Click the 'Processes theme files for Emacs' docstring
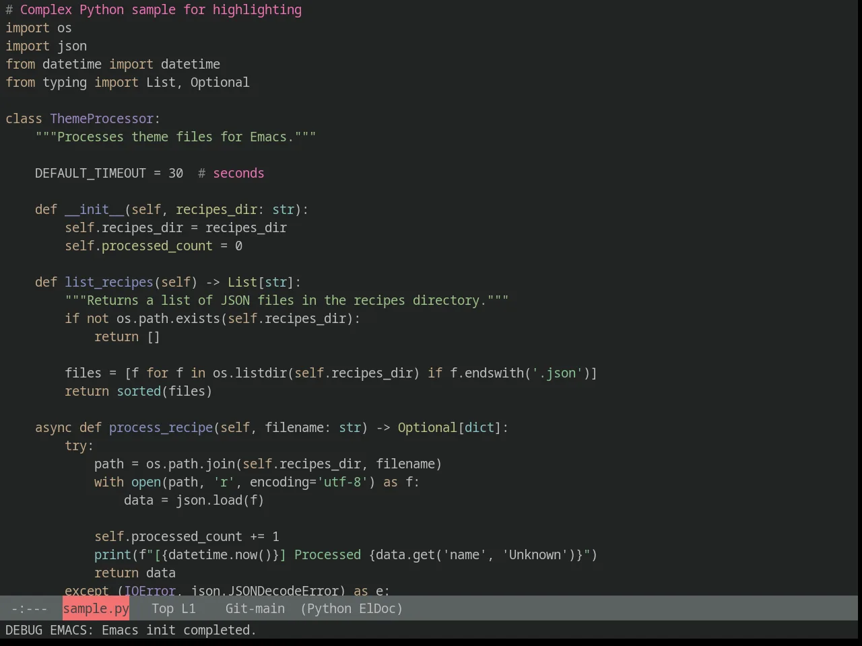Viewport: 862px width, 646px height. point(176,137)
